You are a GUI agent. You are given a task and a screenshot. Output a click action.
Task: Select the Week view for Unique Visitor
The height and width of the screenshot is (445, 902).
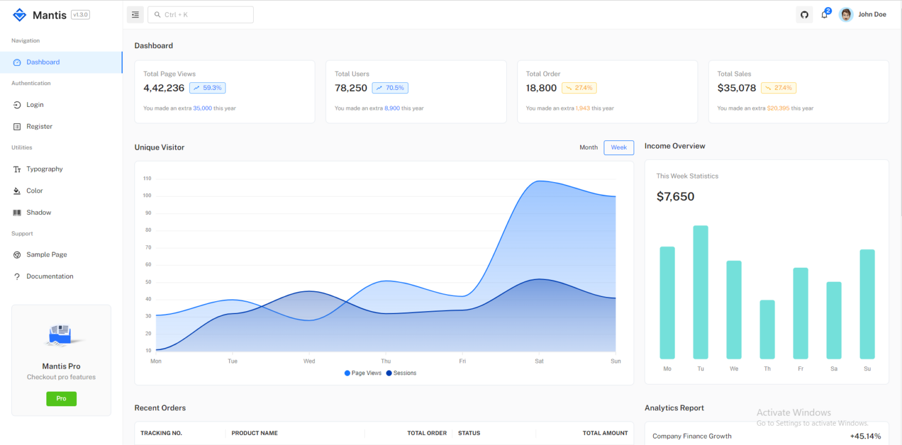tap(618, 147)
